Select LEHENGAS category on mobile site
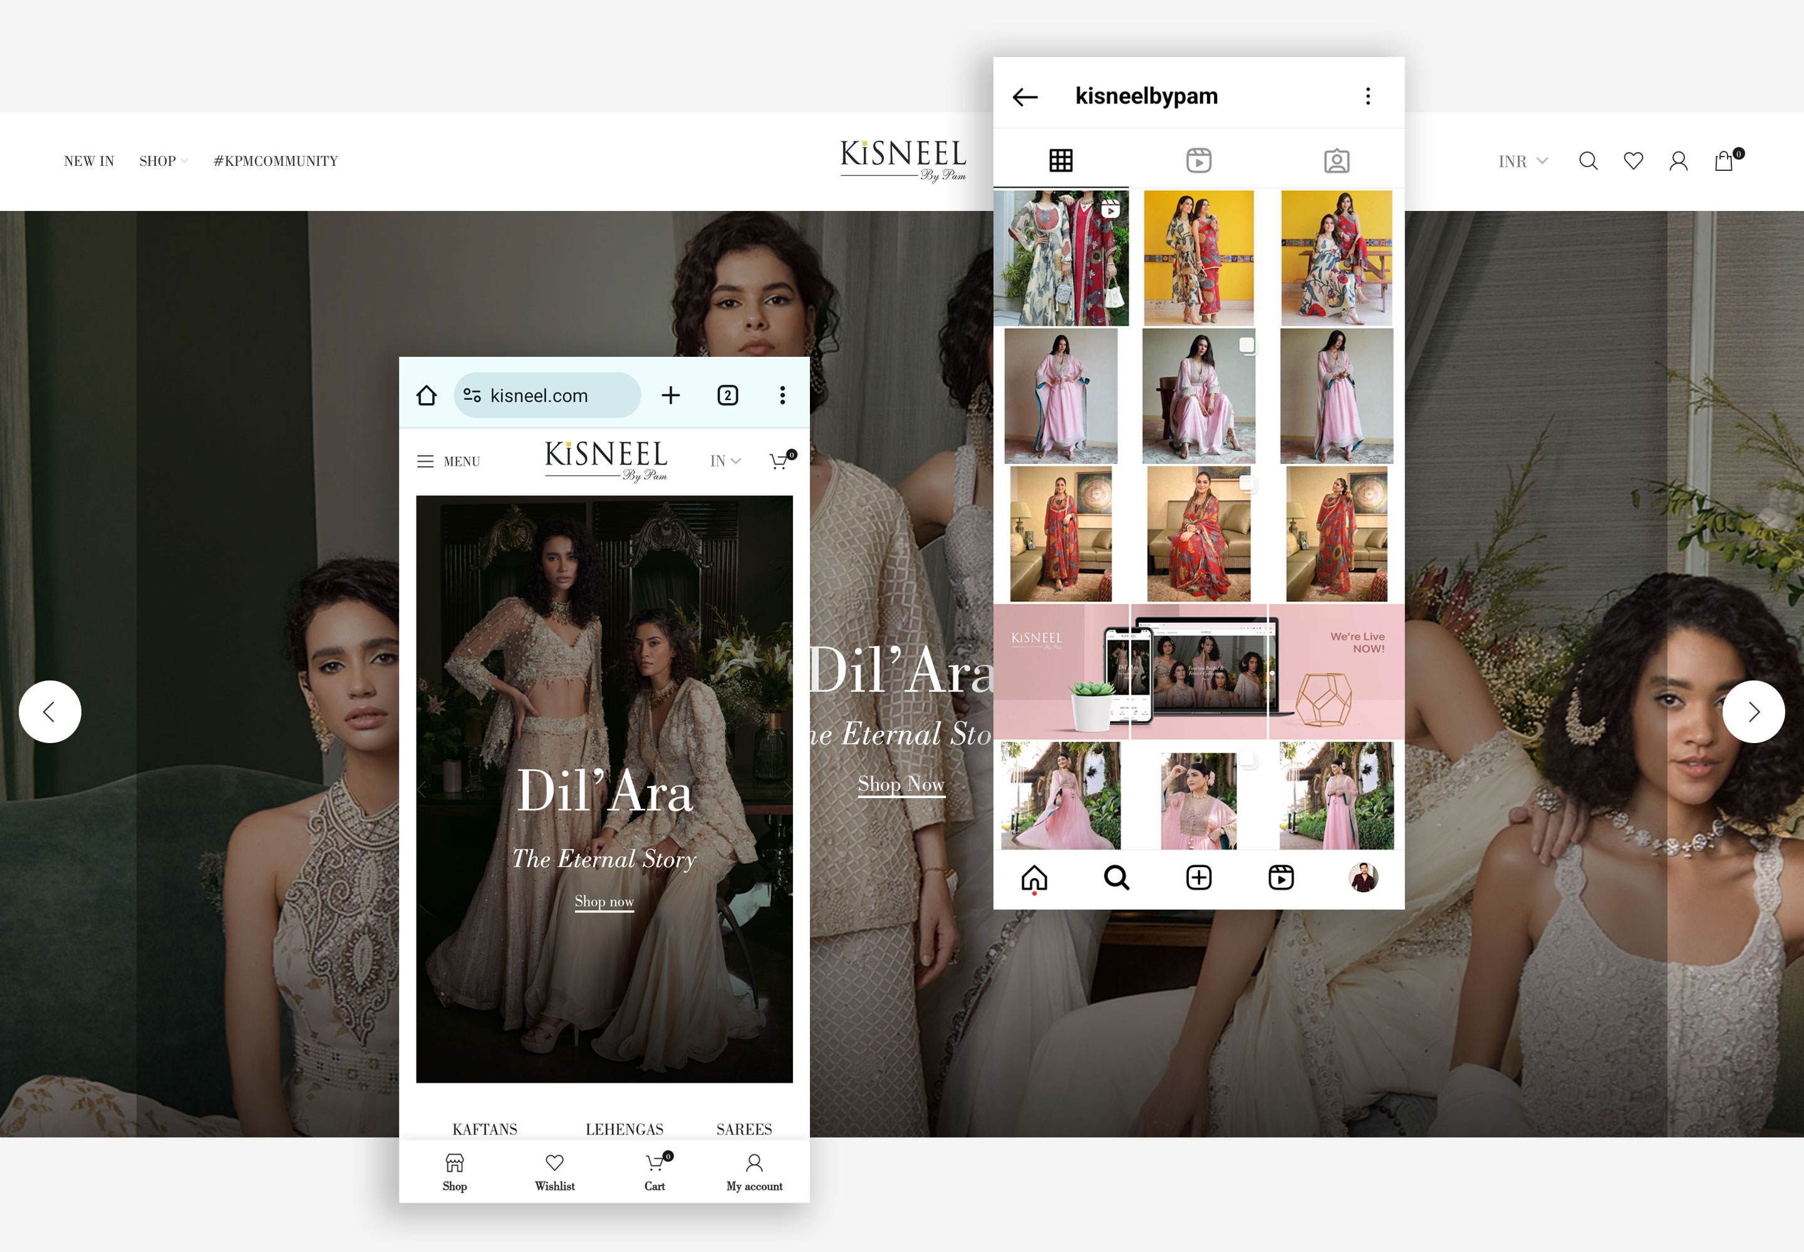 (625, 1130)
